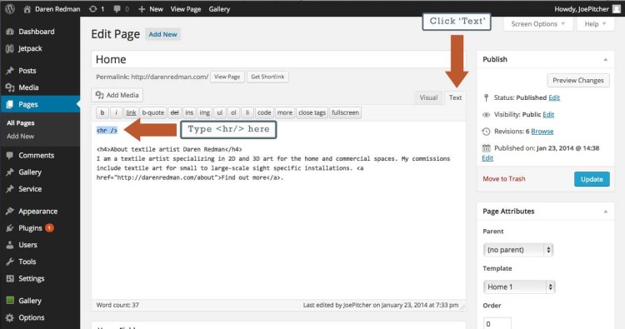Switch to the Text editor tab

(x=455, y=97)
